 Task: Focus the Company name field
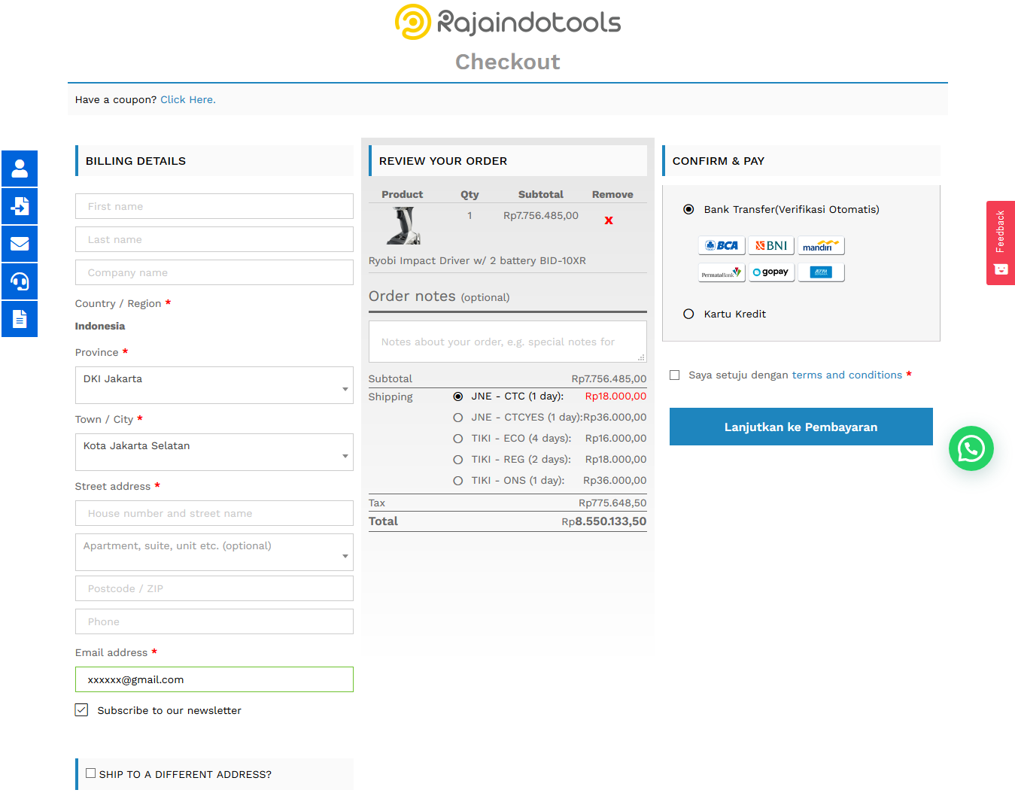(x=214, y=272)
